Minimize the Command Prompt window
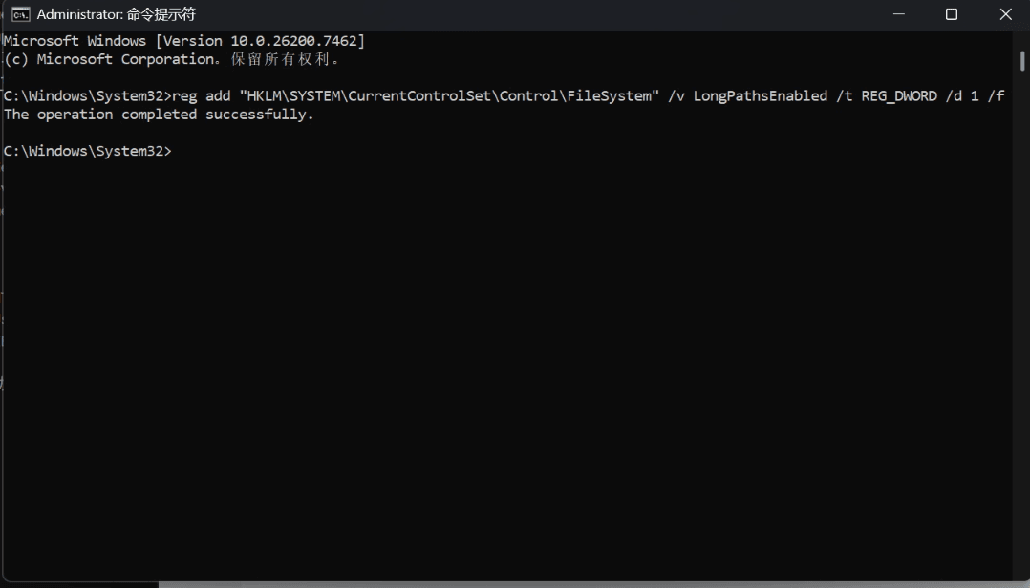The height and width of the screenshot is (588, 1030). [x=898, y=14]
